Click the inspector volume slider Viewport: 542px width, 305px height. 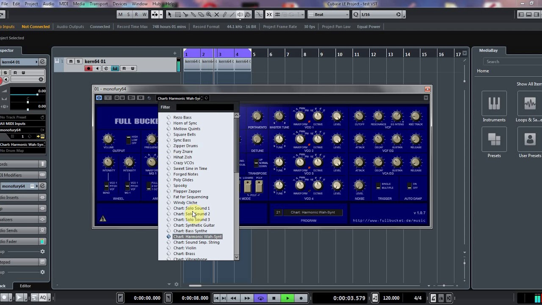tap(28, 94)
